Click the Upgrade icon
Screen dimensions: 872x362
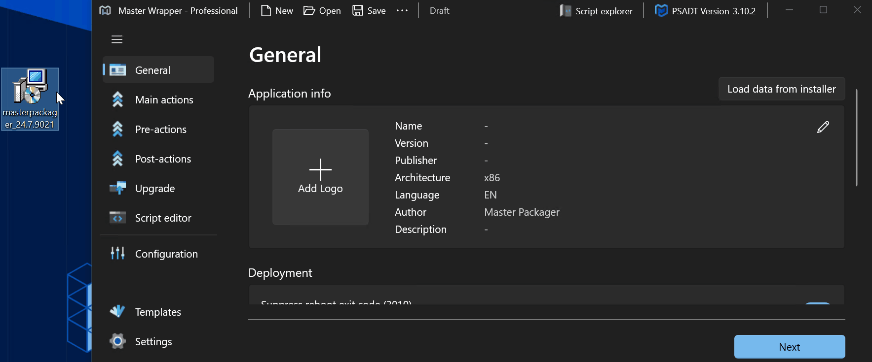point(117,188)
